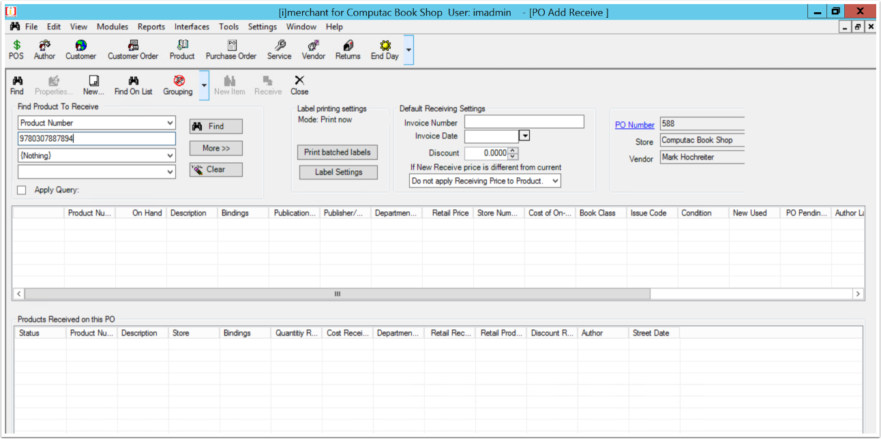Open the Help menu
The height and width of the screenshot is (439, 881).
pyautogui.click(x=334, y=27)
